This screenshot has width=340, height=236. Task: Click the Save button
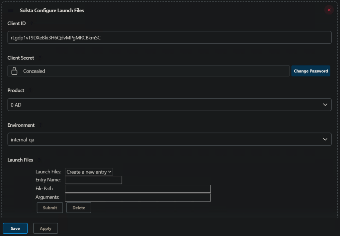[15, 228]
